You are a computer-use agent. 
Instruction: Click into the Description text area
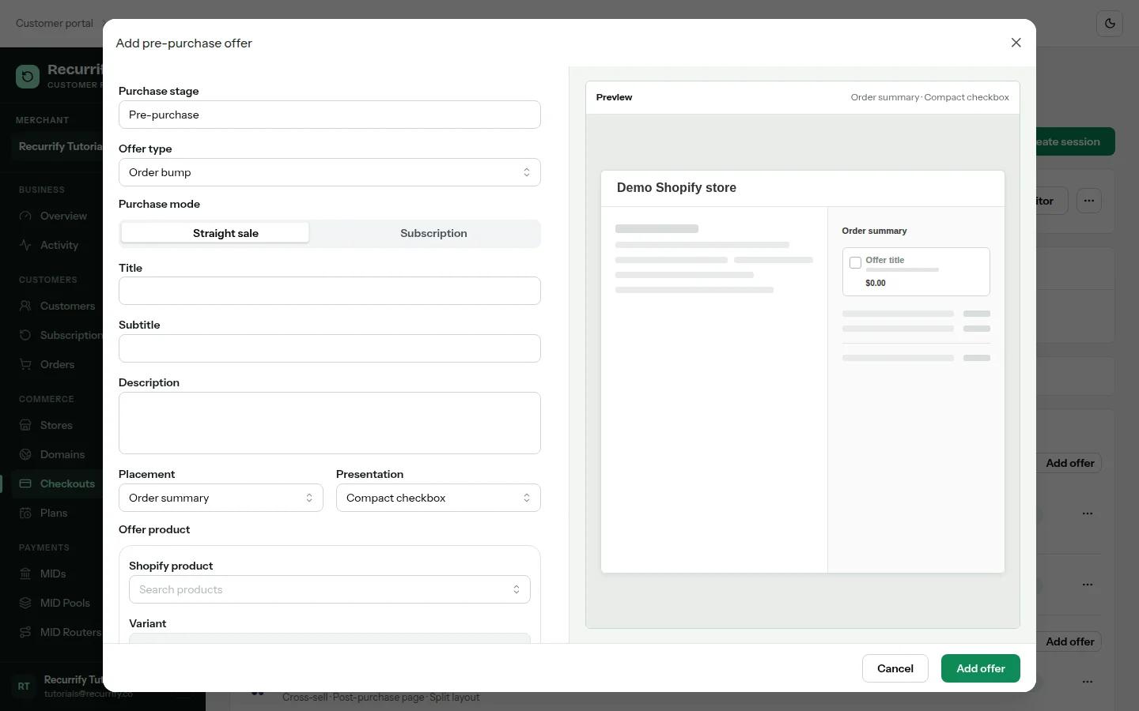tap(330, 423)
